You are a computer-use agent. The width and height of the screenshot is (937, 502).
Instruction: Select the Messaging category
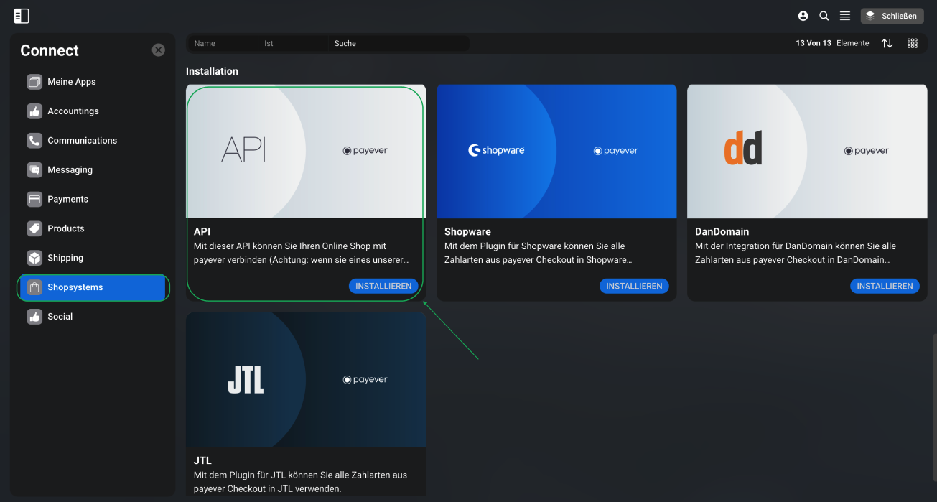(93, 170)
